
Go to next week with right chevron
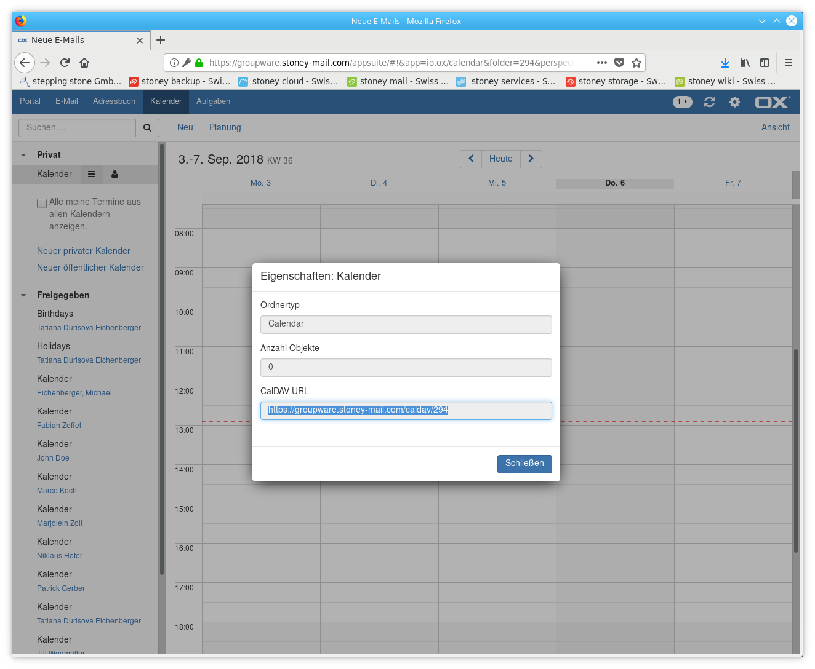(531, 159)
